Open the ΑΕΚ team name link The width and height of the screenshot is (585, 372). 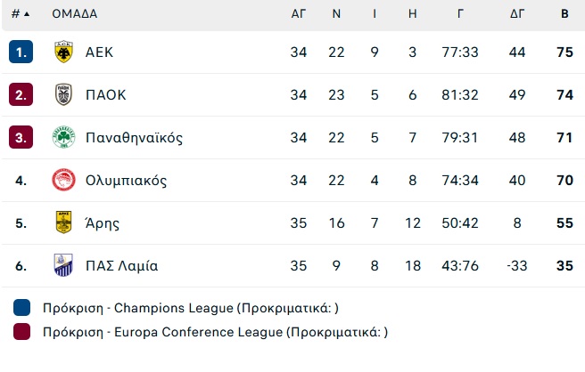point(99,53)
